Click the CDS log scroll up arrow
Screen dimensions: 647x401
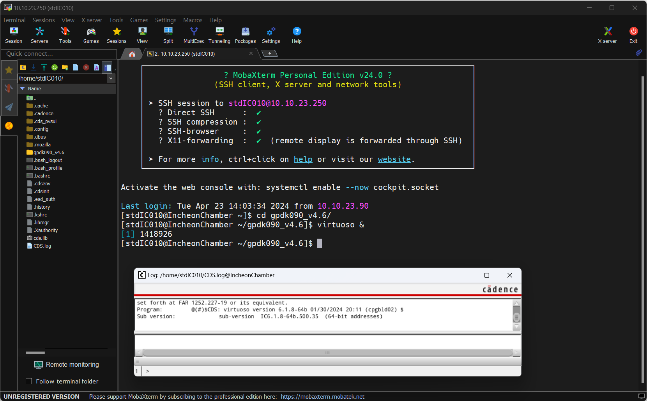point(516,304)
